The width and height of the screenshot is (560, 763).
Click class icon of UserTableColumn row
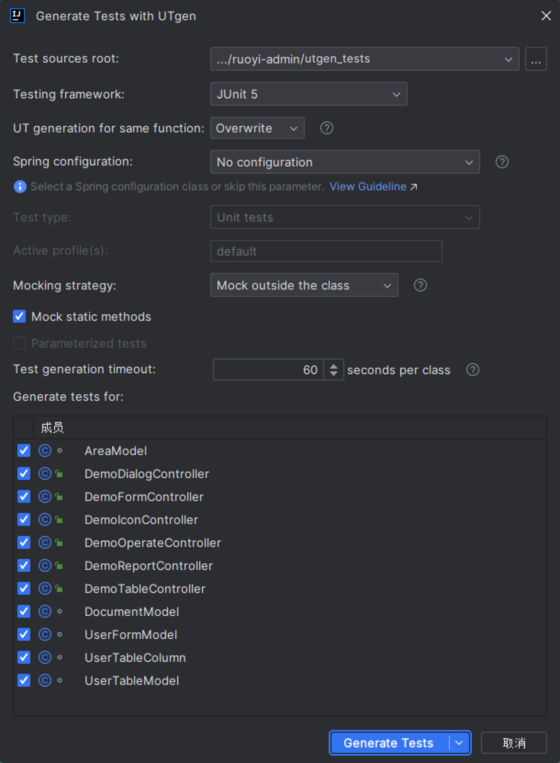coord(45,658)
